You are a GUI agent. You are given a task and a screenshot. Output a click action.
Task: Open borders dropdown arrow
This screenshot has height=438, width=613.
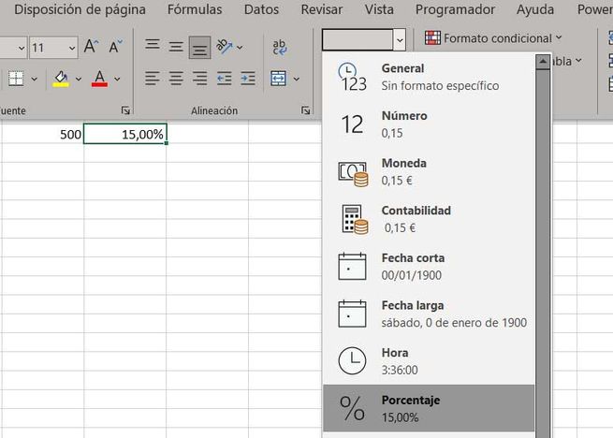[35, 79]
